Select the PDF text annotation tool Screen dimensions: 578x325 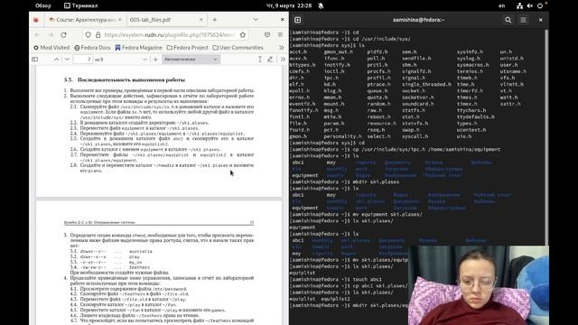[x=259, y=60]
